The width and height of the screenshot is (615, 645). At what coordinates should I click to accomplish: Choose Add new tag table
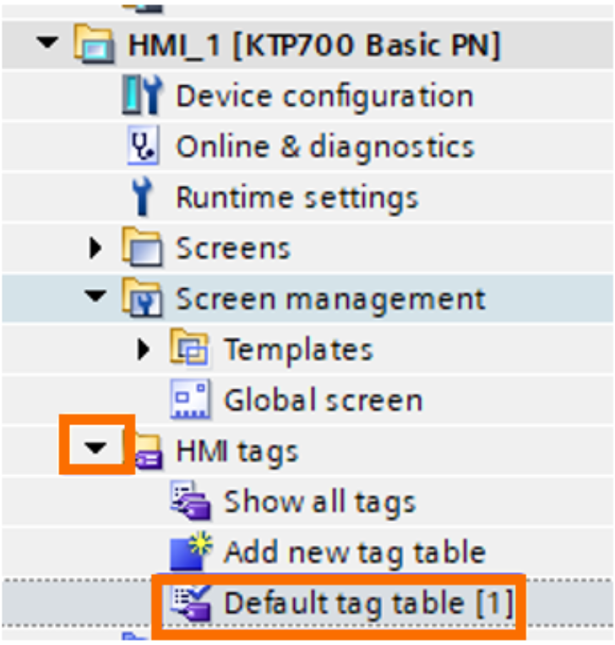coord(355,553)
